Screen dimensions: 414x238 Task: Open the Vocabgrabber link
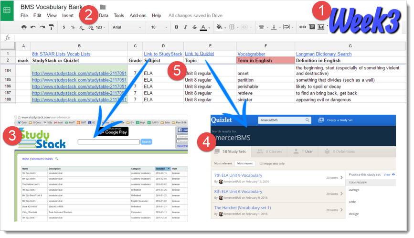(251, 54)
